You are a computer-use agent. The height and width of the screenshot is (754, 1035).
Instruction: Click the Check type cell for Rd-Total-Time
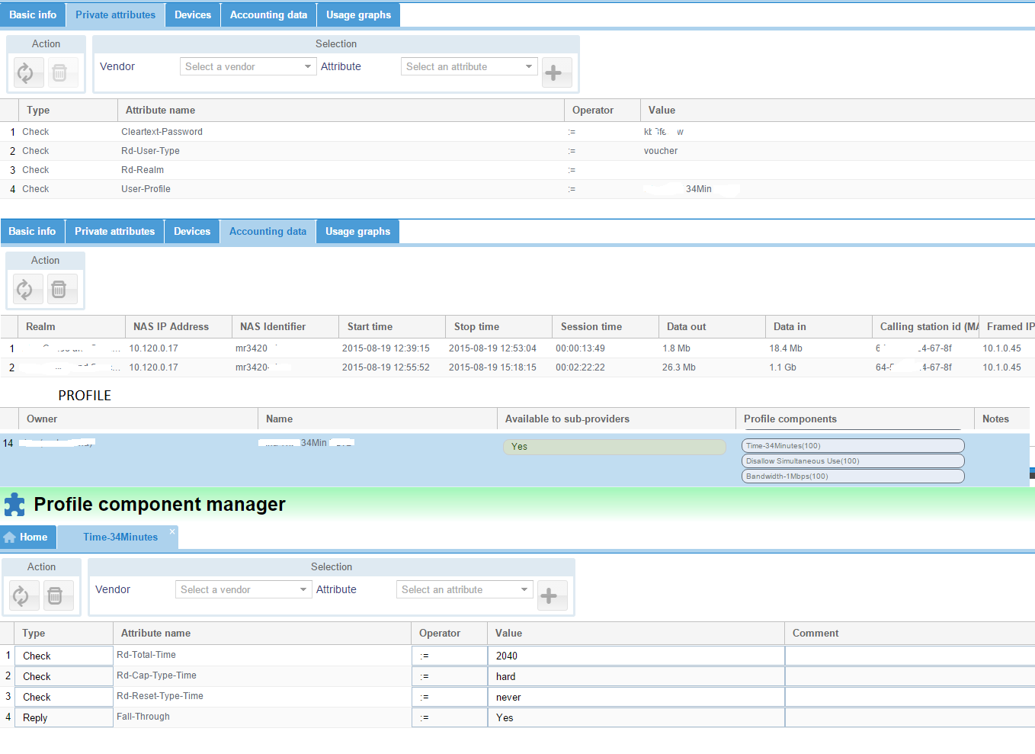tap(64, 656)
